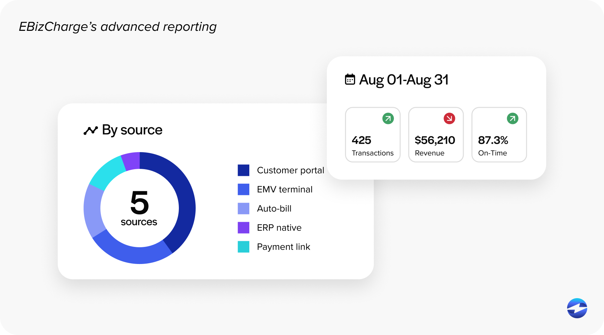Click the calendar icon beside Aug 01-Aug 31
Image resolution: width=604 pixels, height=335 pixels.
[x=350, y=79]
